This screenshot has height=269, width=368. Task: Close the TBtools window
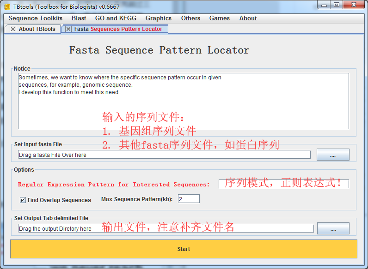click(x=354, y=5)
